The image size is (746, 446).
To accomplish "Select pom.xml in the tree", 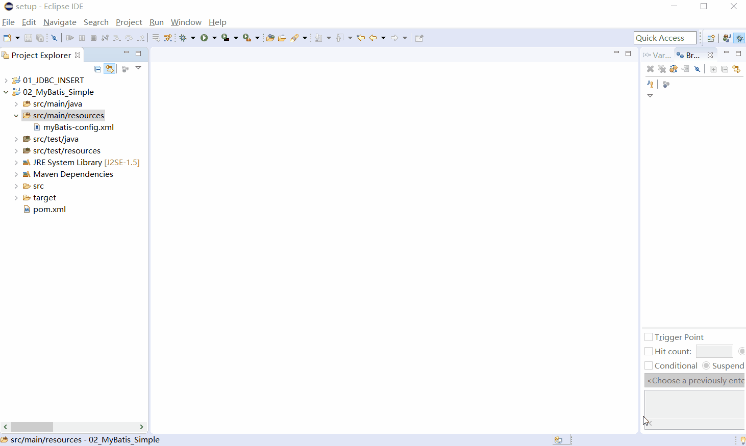I will click(x=49, y=209).
